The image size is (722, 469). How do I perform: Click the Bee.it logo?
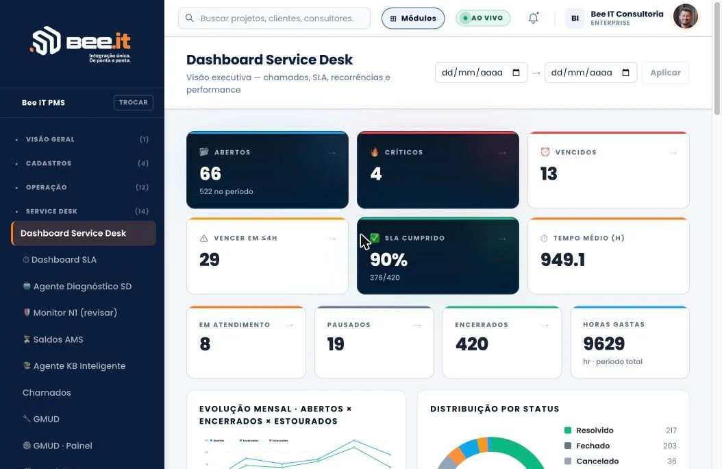81,45
